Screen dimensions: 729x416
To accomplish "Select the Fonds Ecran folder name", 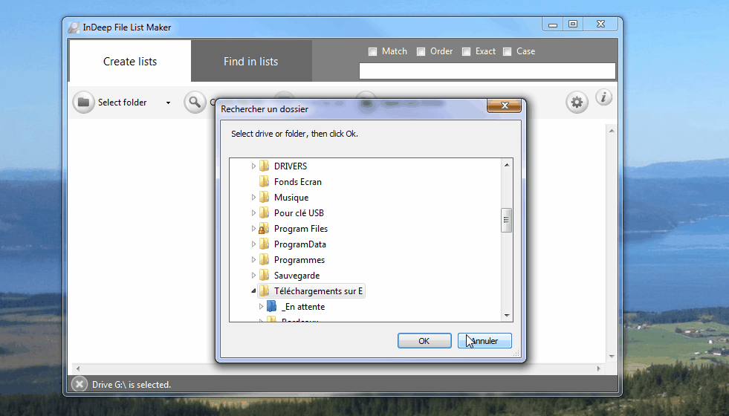I will 297,182.
